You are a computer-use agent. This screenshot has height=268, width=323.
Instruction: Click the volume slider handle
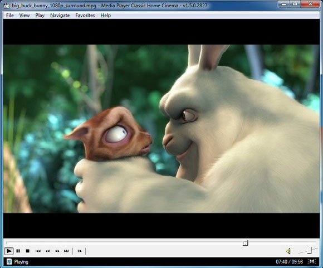click(310, 251)
